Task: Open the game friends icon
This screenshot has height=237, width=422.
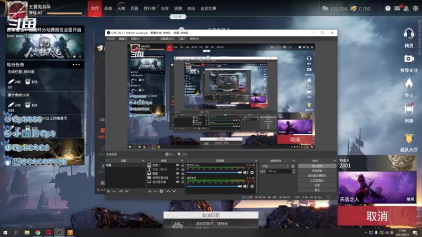Action: coord(406,8)
